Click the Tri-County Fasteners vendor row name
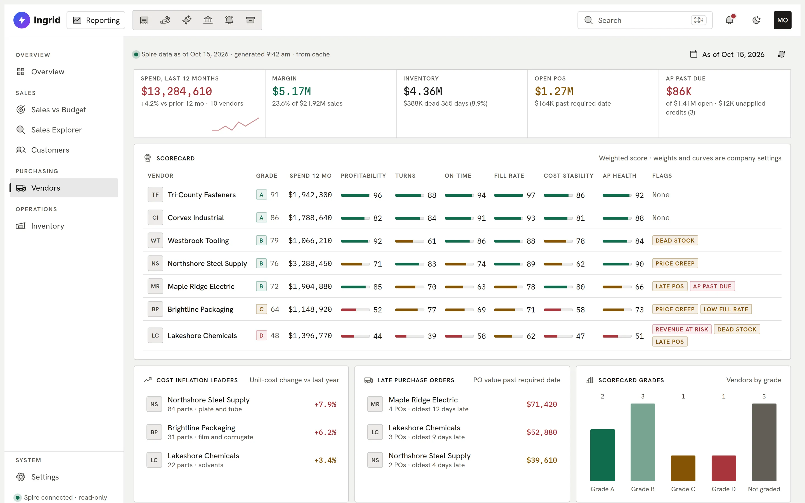805x503 pixels. coord(202,194)
